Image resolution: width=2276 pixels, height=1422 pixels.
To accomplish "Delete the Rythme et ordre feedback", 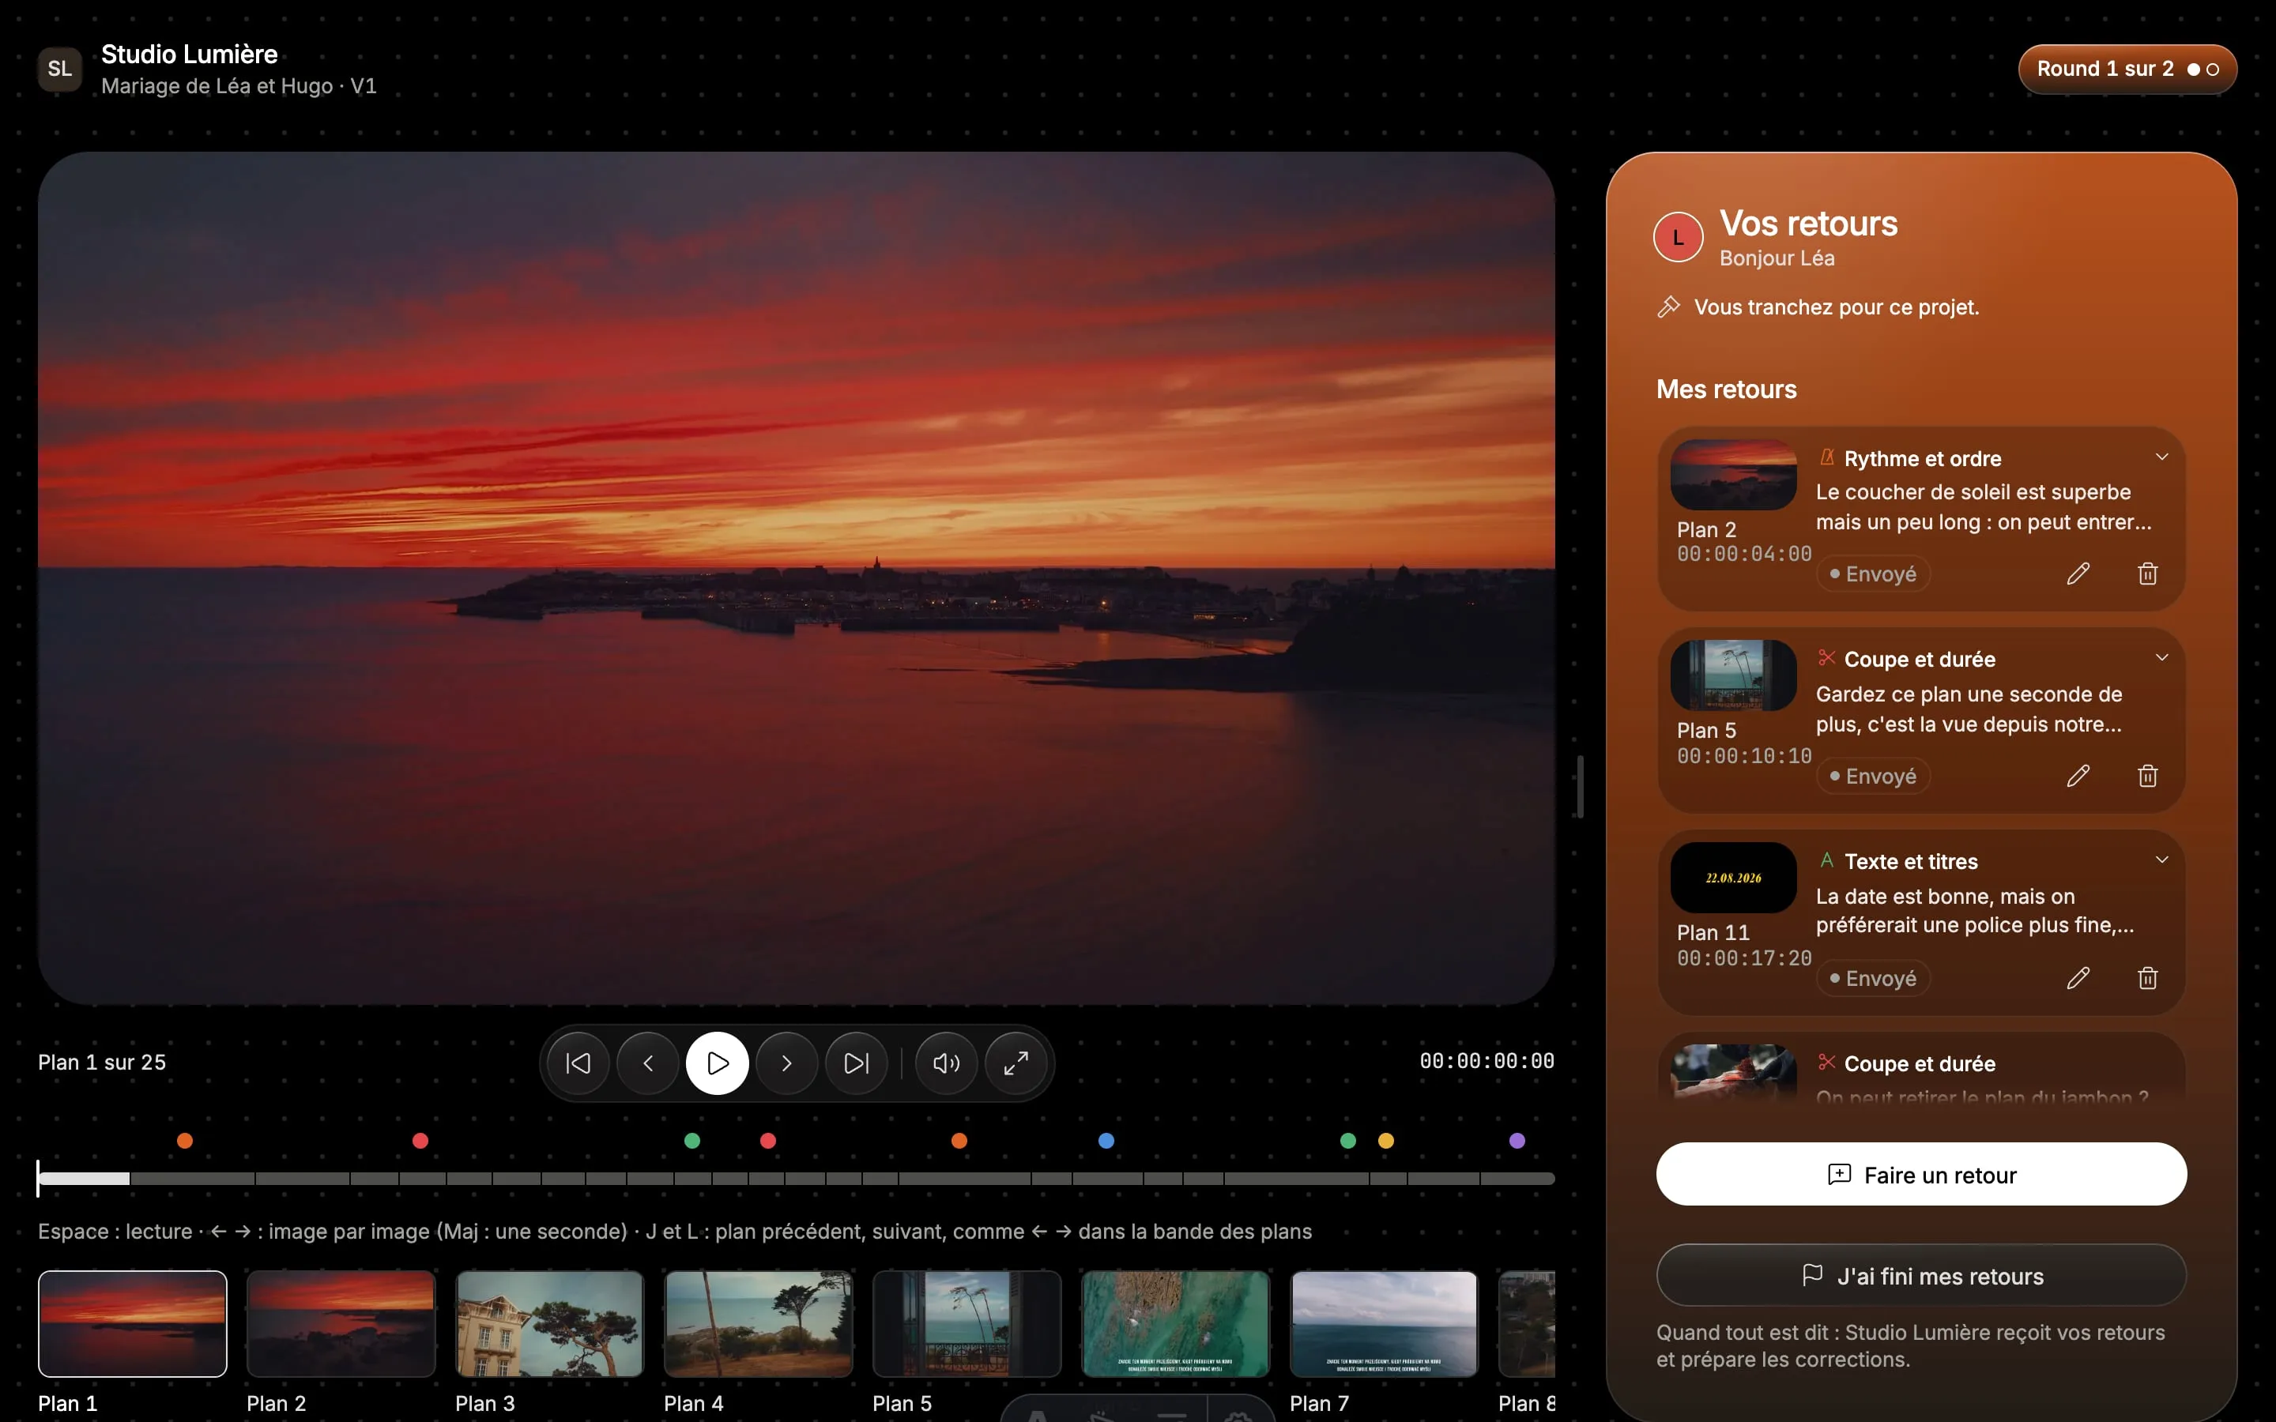I will [x=2147, y=574].
